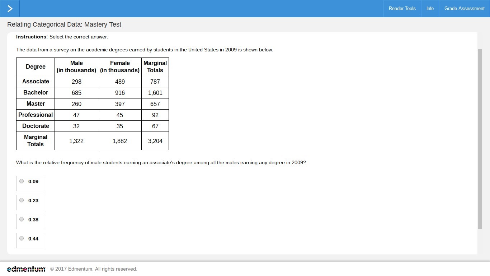This screenshot has width=490, height=276.
Task: Click the survey data description sentence
Action: pyautogui.click(x=145, y=50)
